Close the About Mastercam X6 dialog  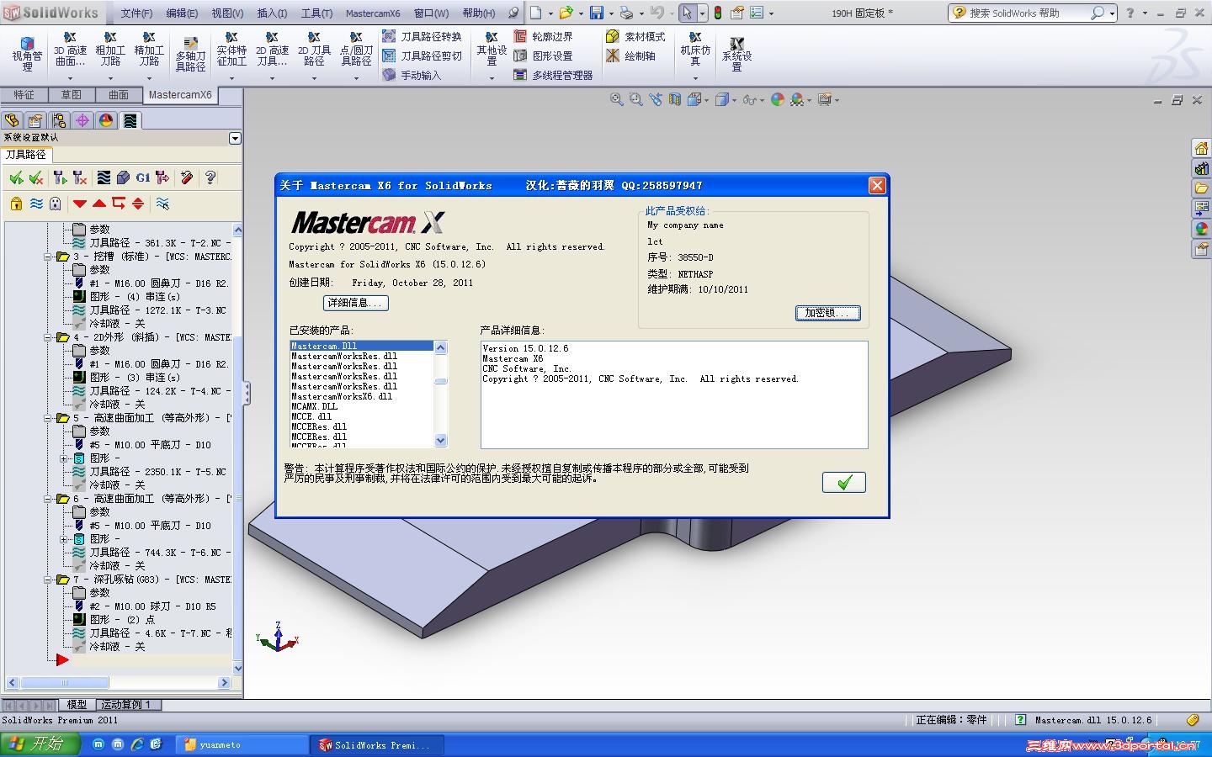877,185
